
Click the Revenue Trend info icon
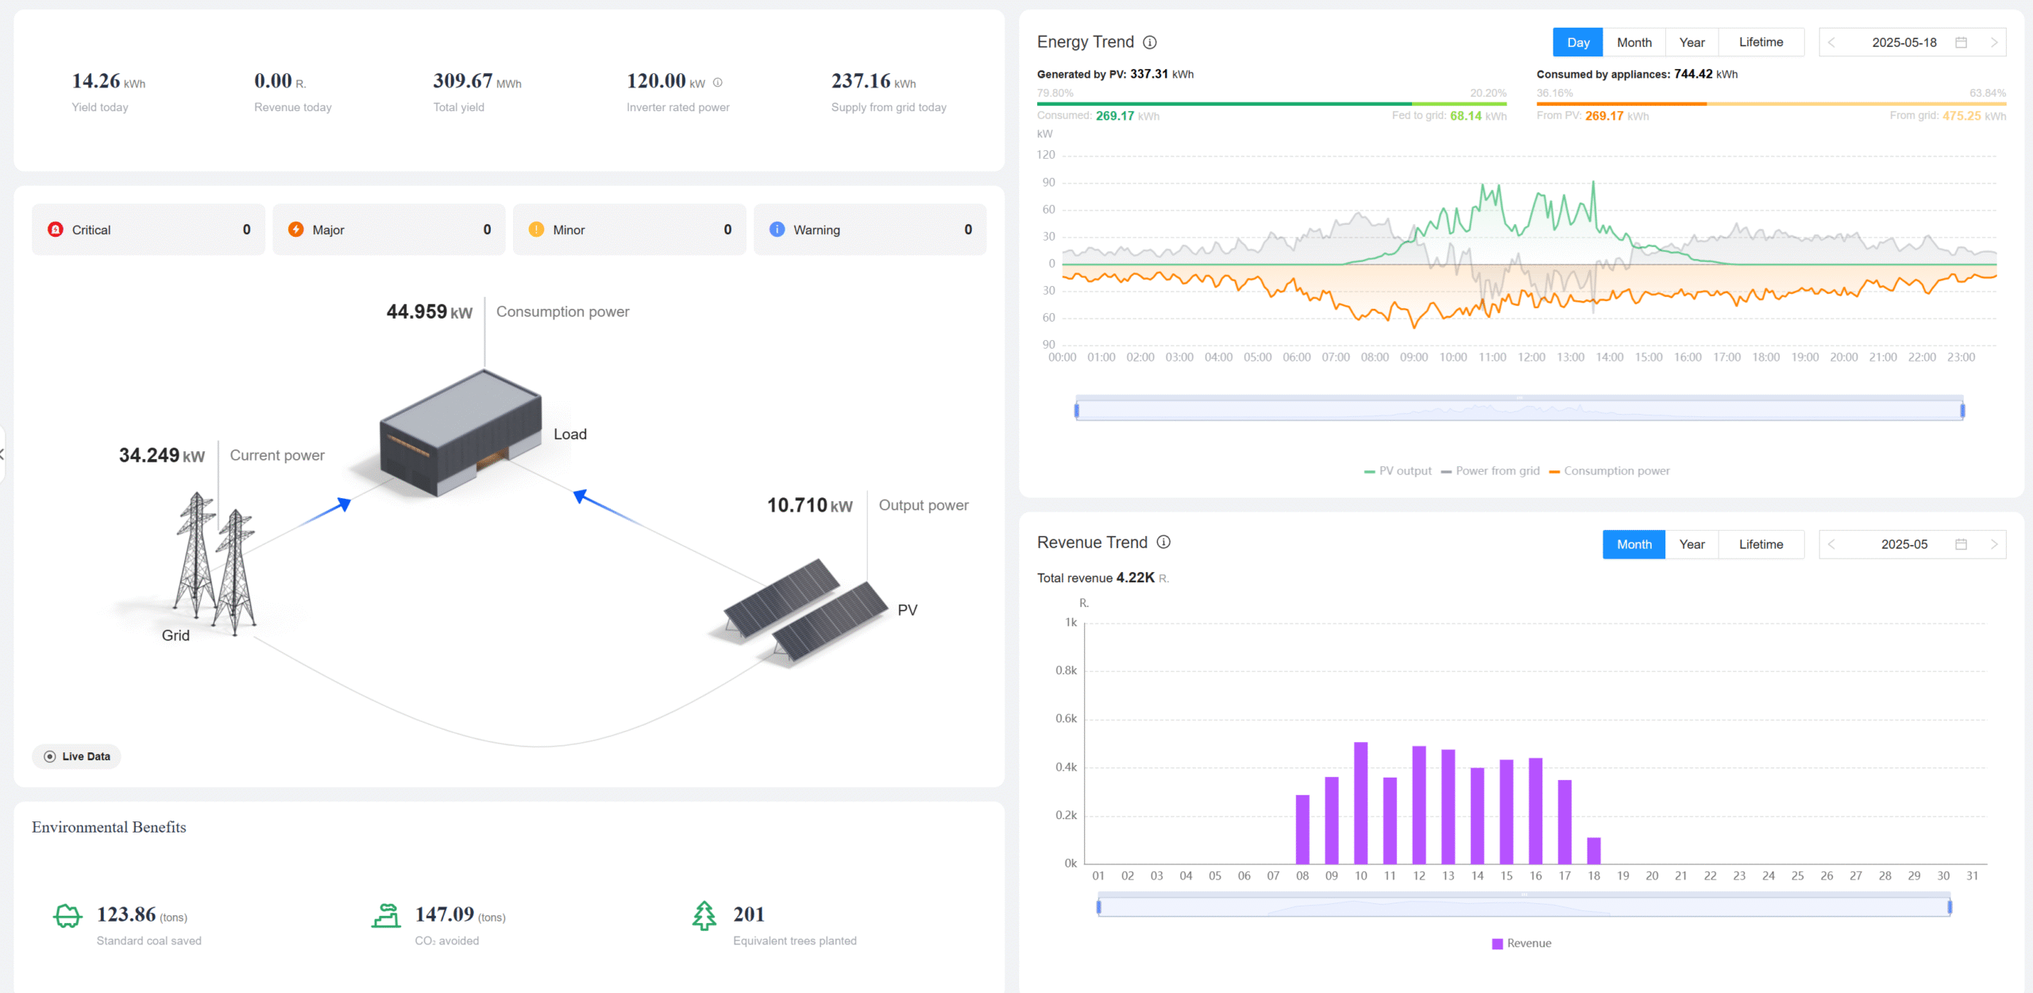[x=1163, y=542]
